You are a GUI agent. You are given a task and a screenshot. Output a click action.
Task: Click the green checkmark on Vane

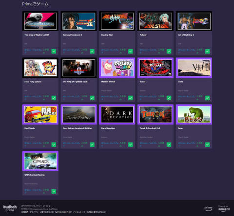point(208,98)
